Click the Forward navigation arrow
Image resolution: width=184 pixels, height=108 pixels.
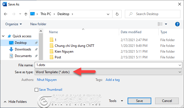click(x=14, y=14)
